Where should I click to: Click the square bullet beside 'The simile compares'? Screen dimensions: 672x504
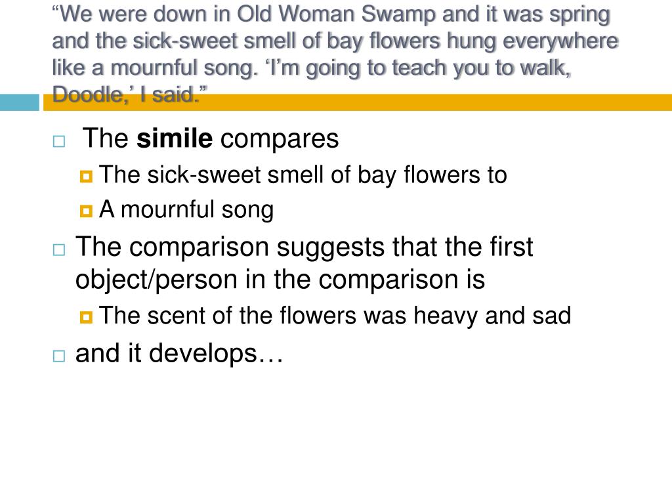tap(59, 142)
